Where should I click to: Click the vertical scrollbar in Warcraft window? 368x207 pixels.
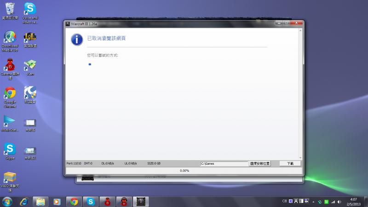point(300,94)
